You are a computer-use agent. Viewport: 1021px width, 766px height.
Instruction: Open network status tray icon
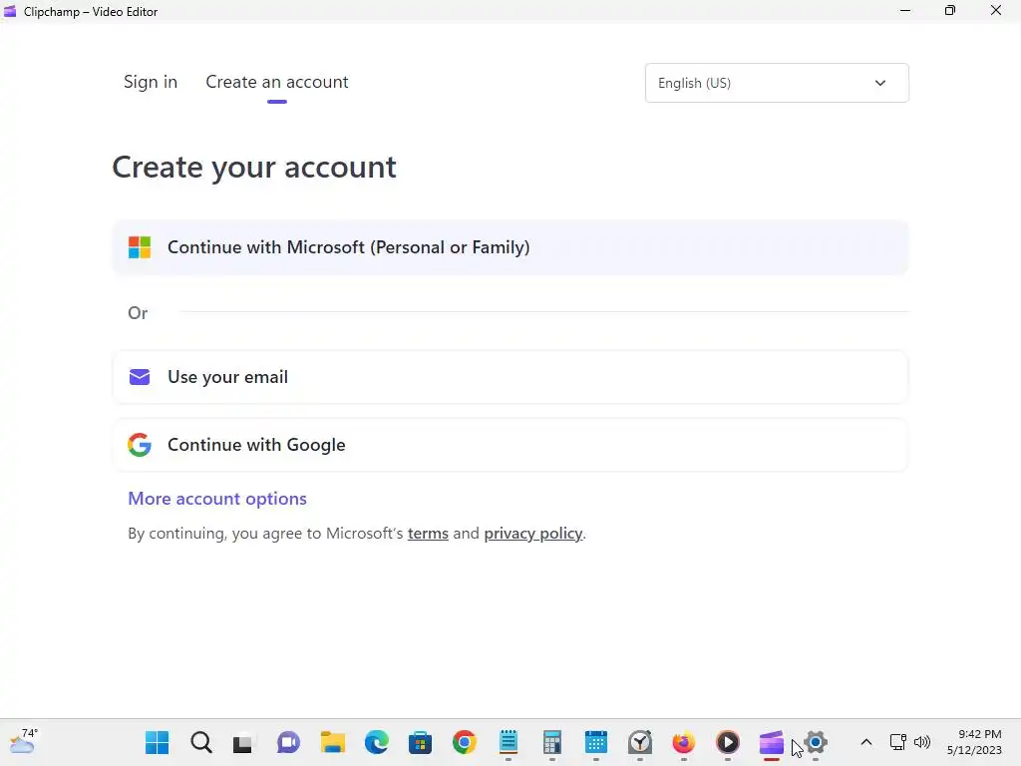(x=898, y=742)
